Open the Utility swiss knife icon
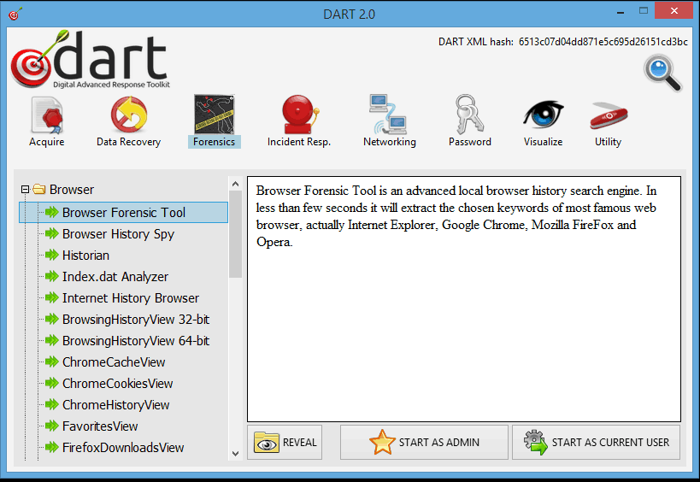This screenshot has width=700, height=482. [609, 115]
